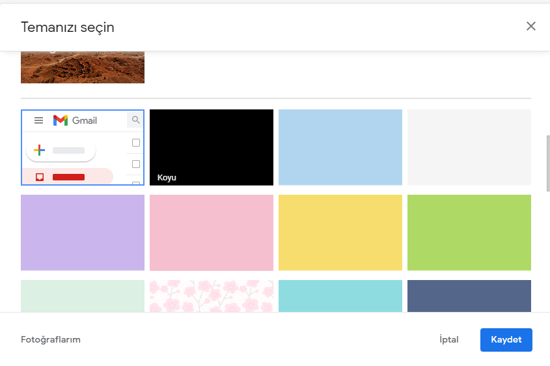The image size is (550, 366).
Task: Click Kaydet to save the theme
Action: tap(506, 340)
